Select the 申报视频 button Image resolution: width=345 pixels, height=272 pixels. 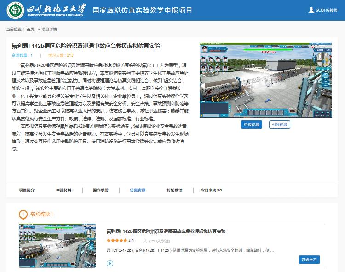pyautogui.click(x=251, y=124)
